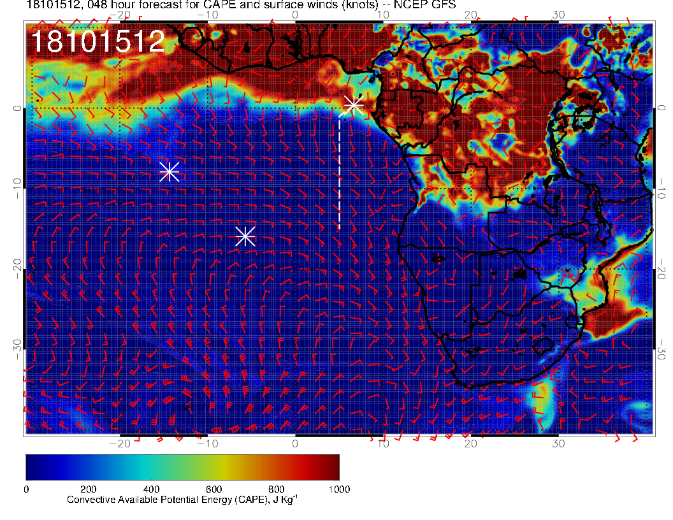Click the bottom longitude axis label '-20'
The image size is (673, 520).
(120, 444)
